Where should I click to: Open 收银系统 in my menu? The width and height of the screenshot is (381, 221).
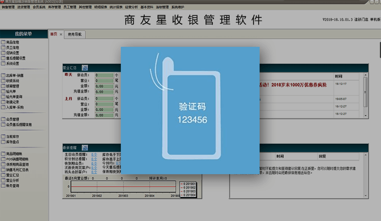(x=10, y=81)
